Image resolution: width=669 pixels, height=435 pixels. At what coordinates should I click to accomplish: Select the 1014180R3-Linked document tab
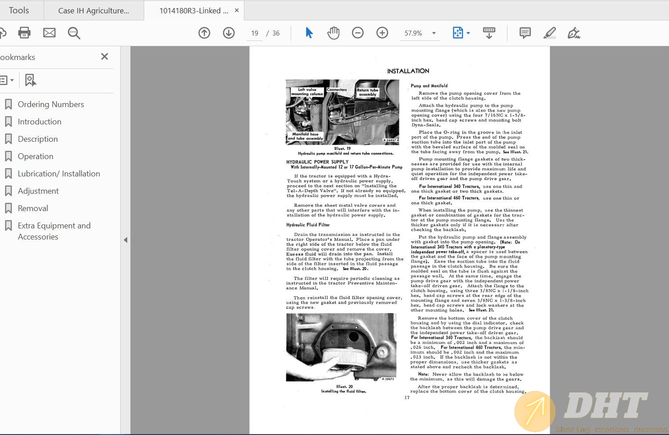coord(194,11)
